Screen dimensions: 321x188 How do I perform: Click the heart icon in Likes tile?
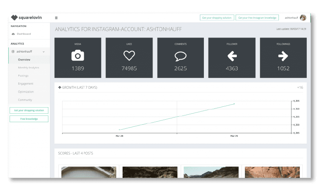(129, 55)
